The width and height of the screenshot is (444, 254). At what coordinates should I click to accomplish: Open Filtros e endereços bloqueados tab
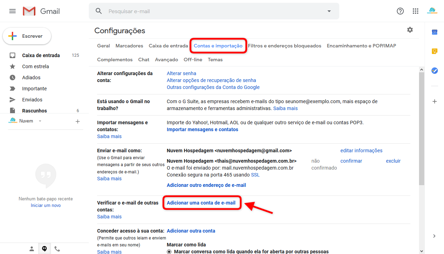[x=284, y=46]
